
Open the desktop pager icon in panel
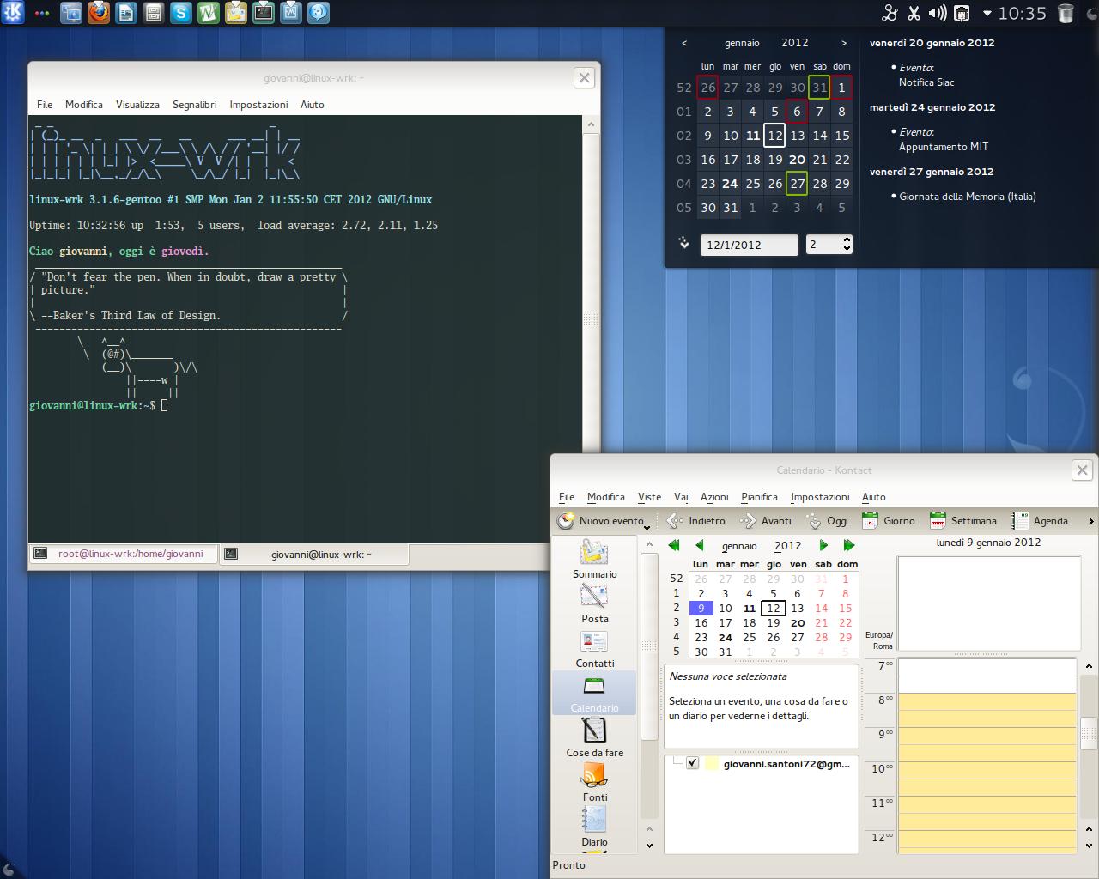click(x=71, y=13)
